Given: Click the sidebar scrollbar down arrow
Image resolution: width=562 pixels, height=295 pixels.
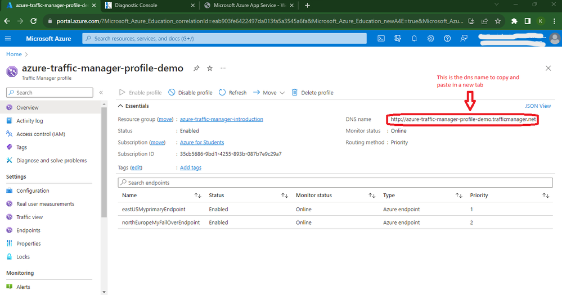Looking at the screenshot, I should tap(104, 292).
